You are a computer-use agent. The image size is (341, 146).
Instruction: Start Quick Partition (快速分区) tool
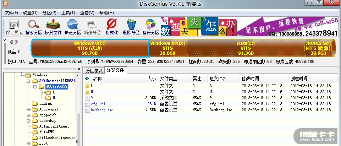click(x=73, y=27)
